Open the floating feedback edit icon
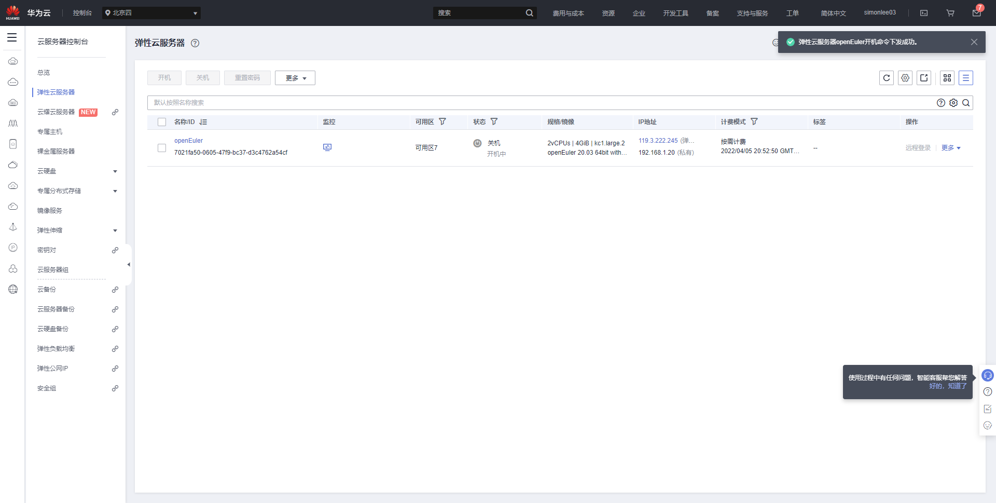Screen dimensions: 996x503 [988, 409]
